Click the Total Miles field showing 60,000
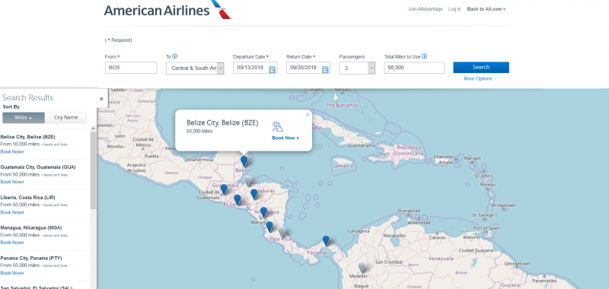The image size is (609, 289). (x=414, y=68)
